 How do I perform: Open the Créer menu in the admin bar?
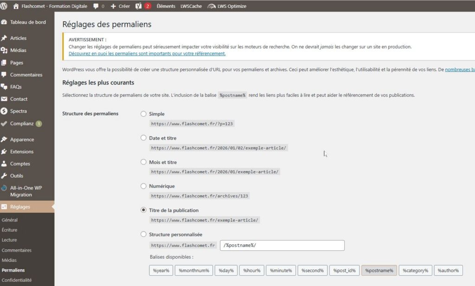pos(120,6)
